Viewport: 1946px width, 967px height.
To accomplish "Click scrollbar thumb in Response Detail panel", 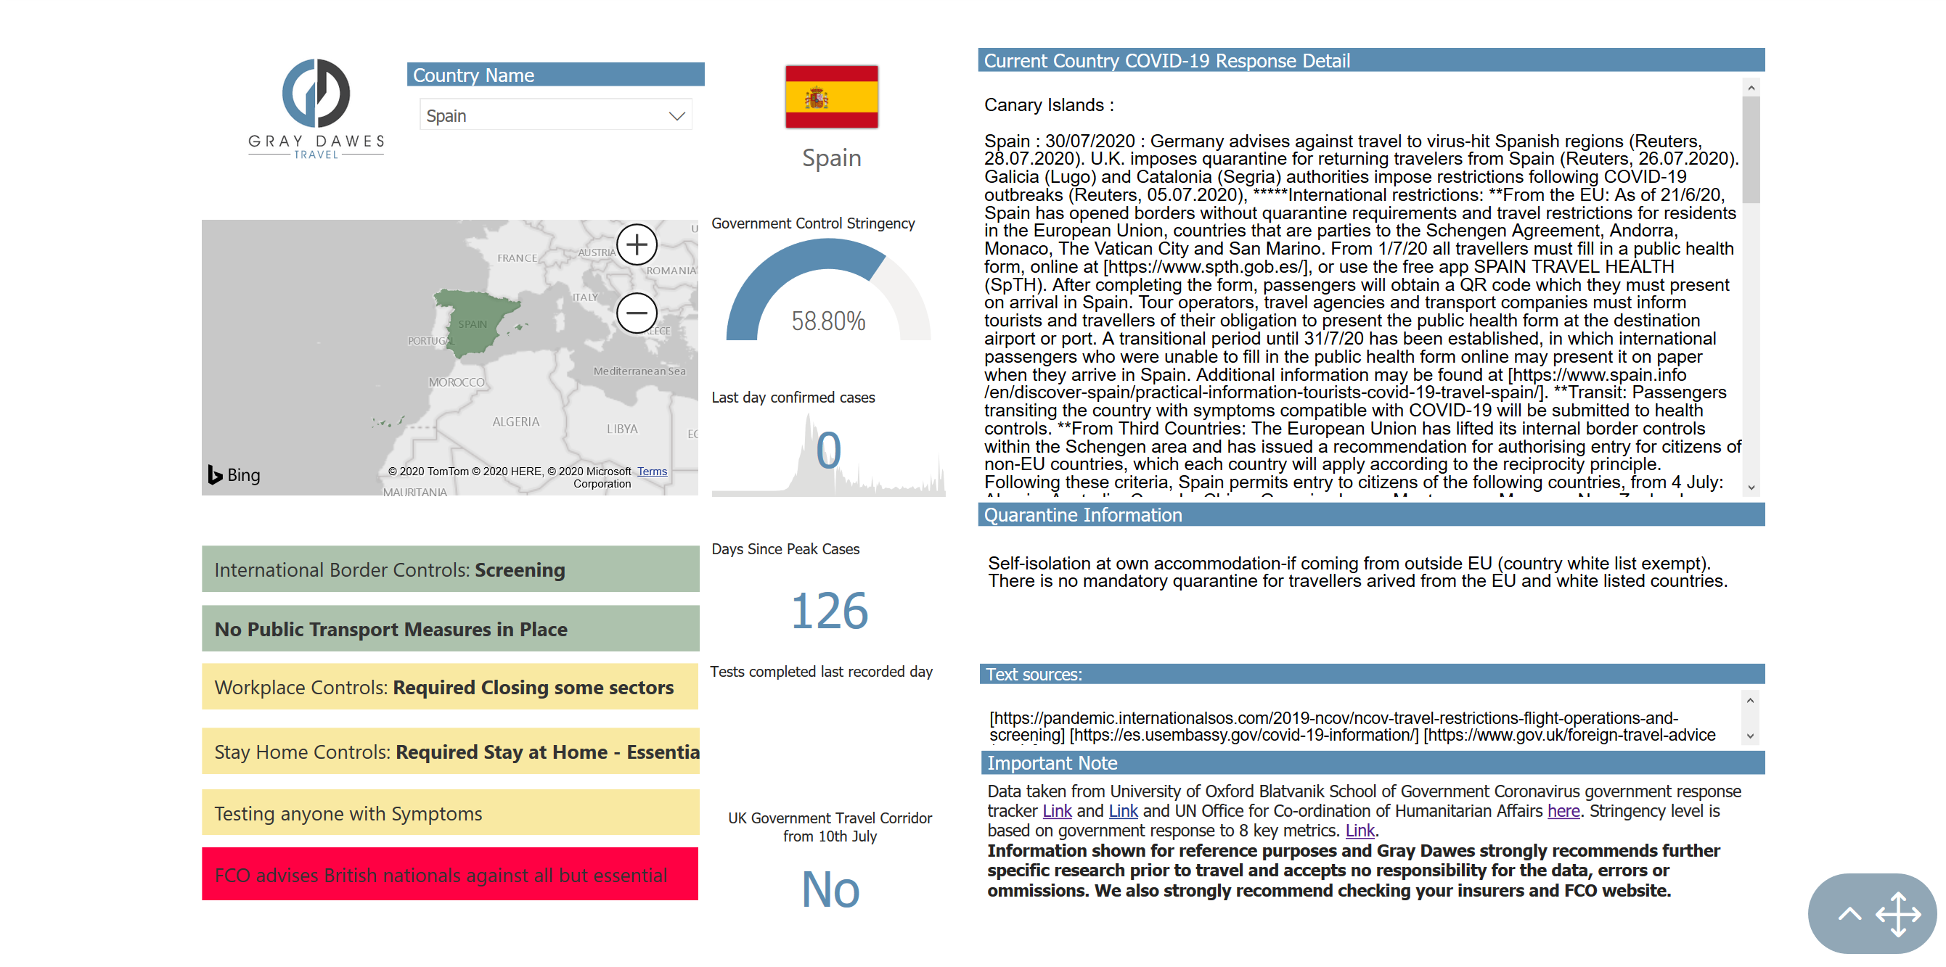I will (x=1750, y=149).
